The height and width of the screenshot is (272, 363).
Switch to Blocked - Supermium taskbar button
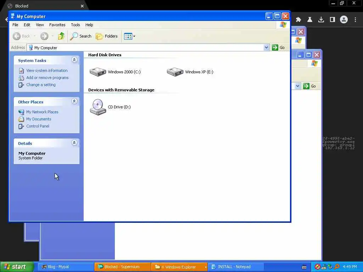123,267
